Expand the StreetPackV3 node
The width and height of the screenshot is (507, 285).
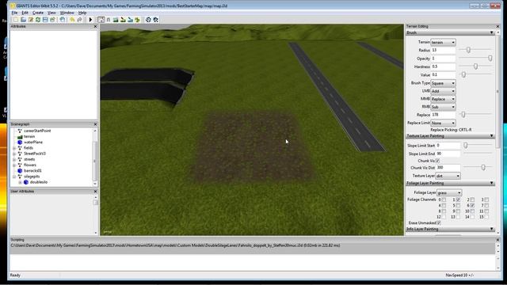point(14,154)
